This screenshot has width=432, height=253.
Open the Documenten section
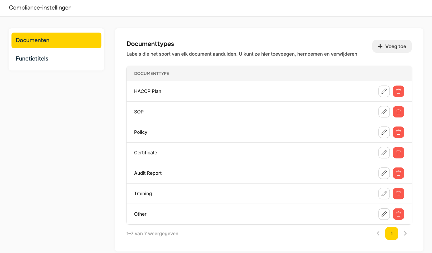click(x=56, y=40)
